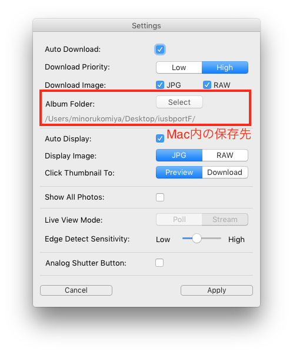Toggle RAW checkbox for Download Image

pos(207,85)
